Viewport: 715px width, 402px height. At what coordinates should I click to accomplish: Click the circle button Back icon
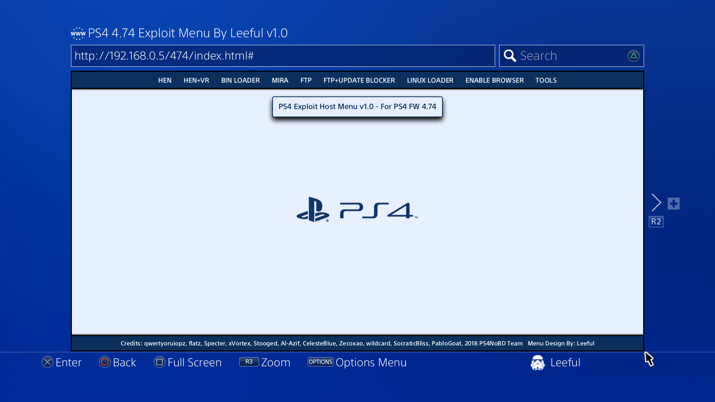pos(105,362)
